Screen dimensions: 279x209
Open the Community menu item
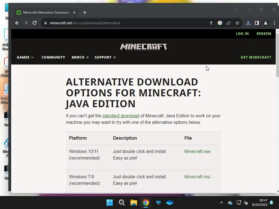(x=53, y=57)
